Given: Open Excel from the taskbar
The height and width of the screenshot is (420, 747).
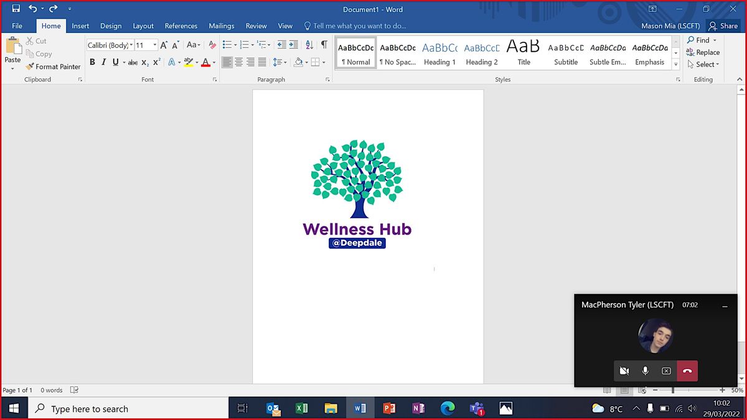Looking at the screenshot, I should (x=302, y=408).
